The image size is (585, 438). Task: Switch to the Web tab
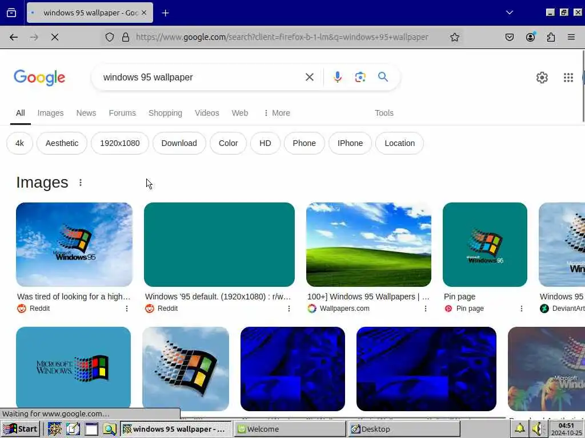pos(239,113)
